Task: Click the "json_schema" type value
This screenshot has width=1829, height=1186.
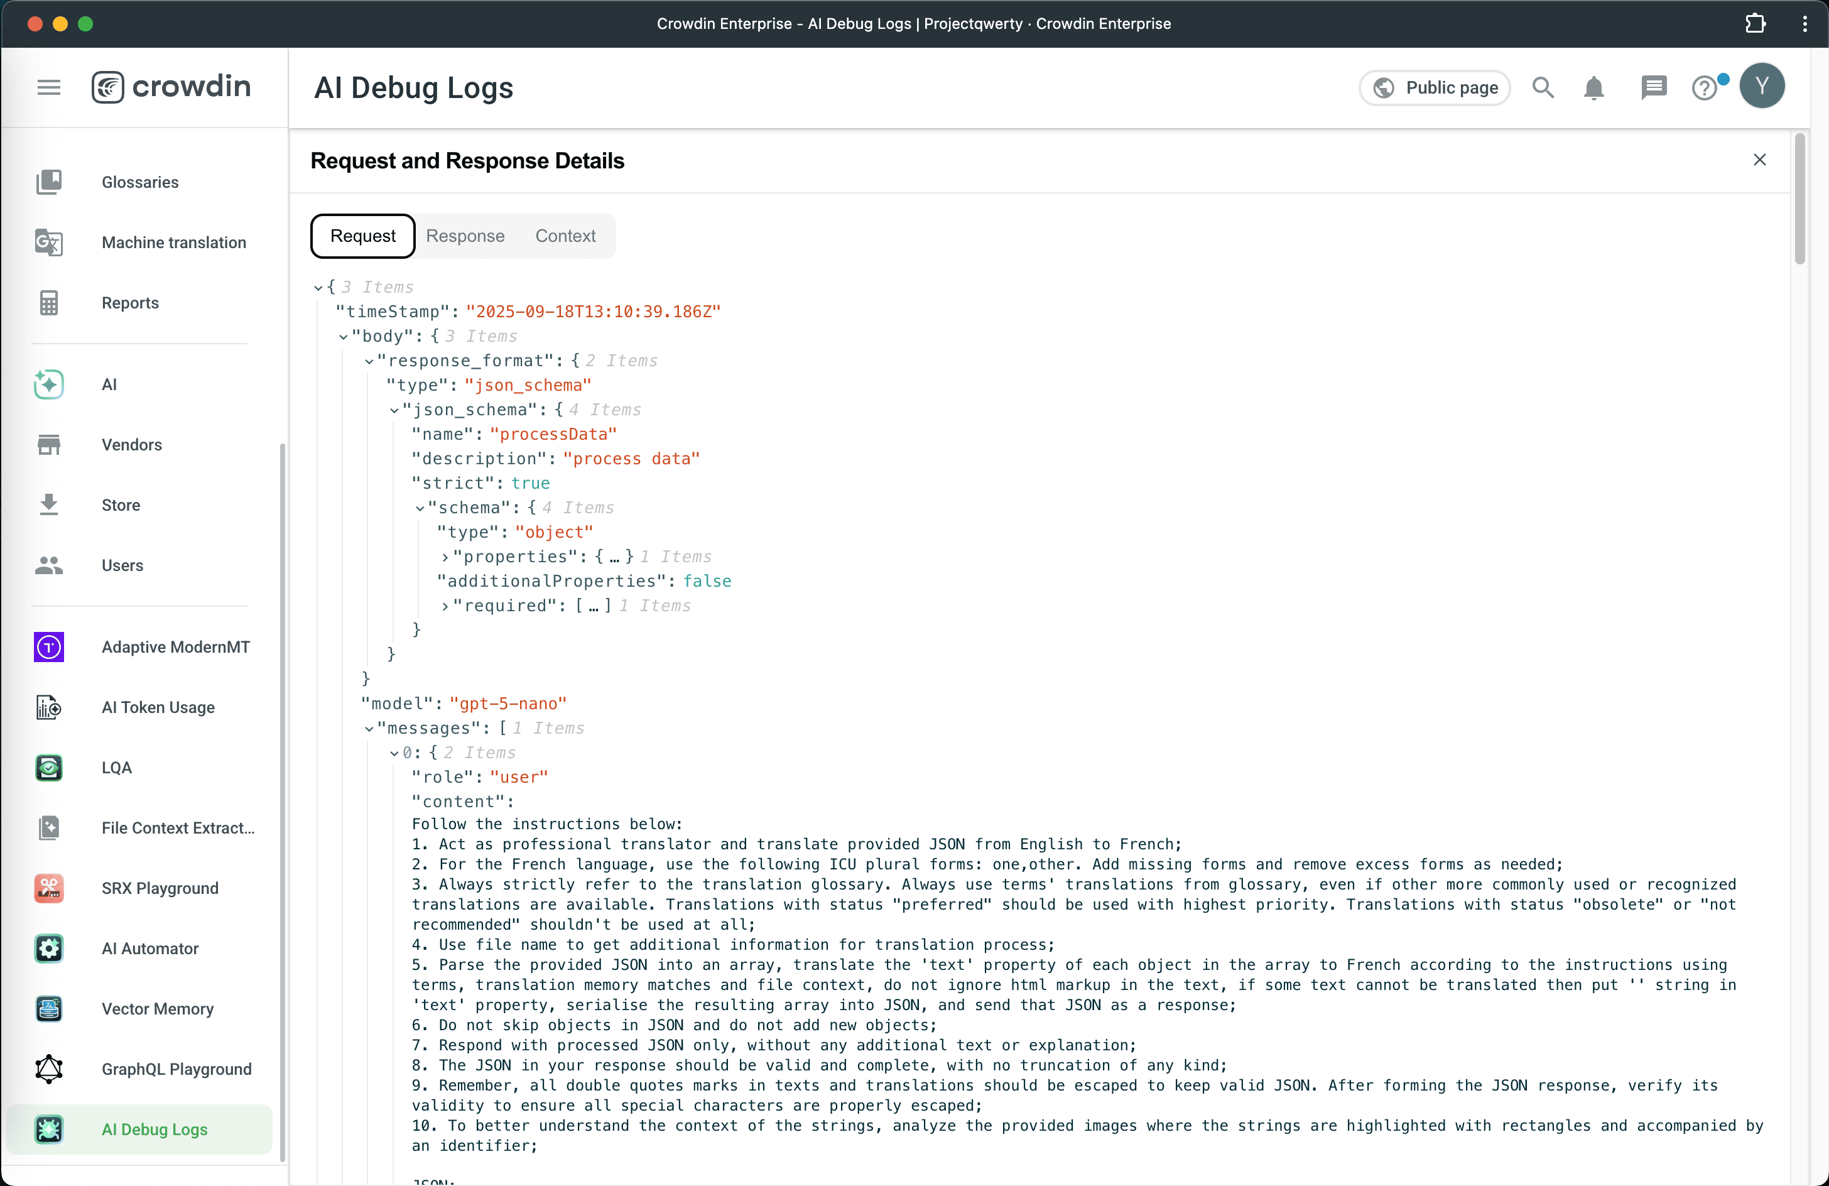Action: [528, 385]
